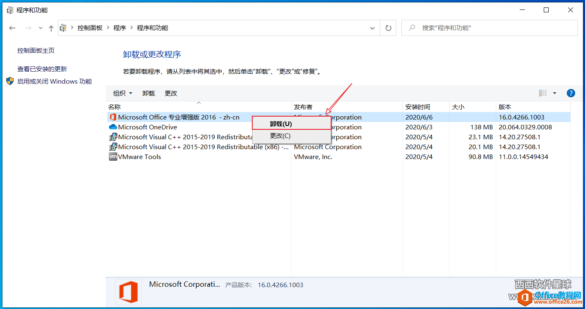Open 查看已安装的更新 link
585x309 pixels.
coord(42,69)
